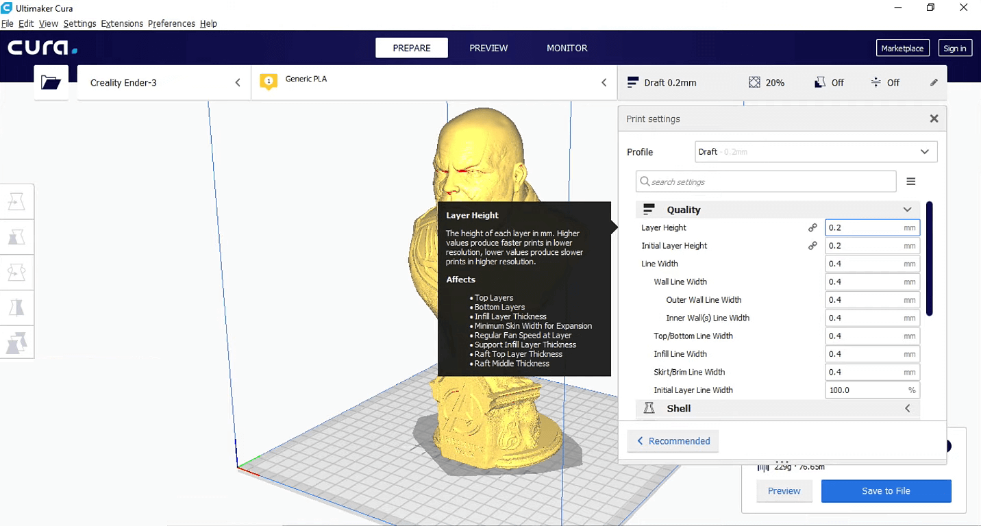Screen dimensions: 981x526
Task: Click the Cura logo
Action: 42,48
